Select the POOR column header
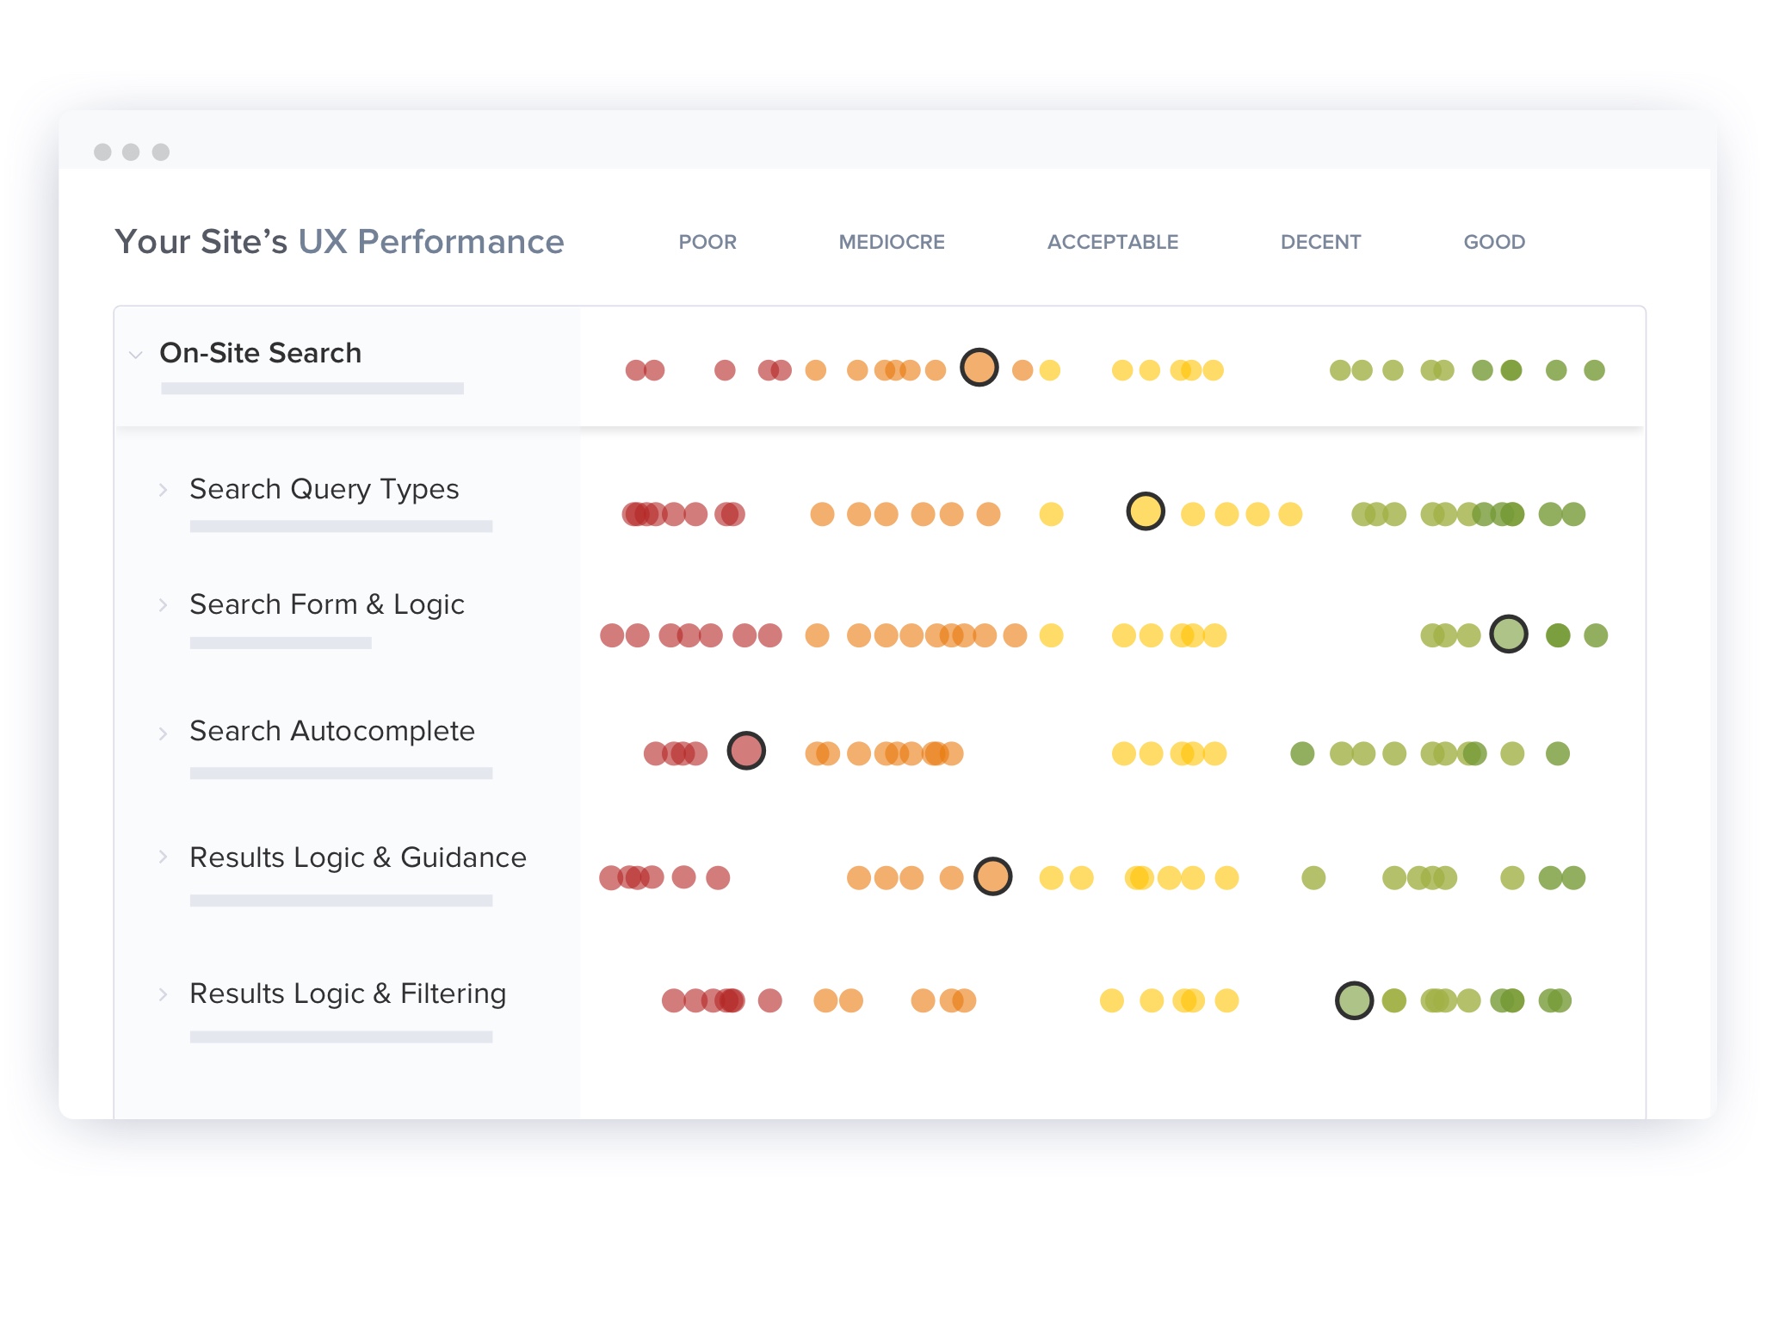The image size is (1773, 1343). (x=707, y=242)
